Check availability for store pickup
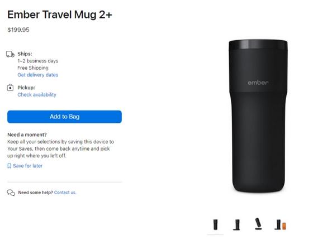Image resolution: width=313 pixels, height=240 pixels. tap(37, 94)
